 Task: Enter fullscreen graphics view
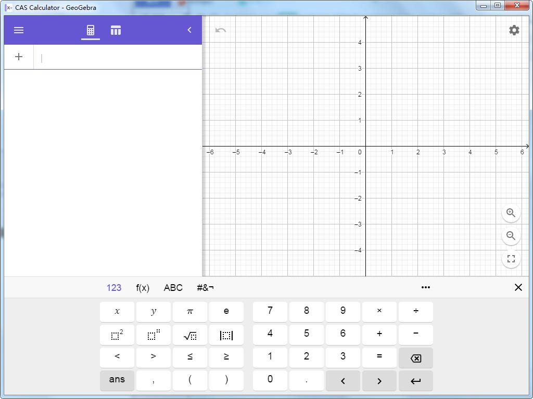pyautogui.click(x=511, y=258)
